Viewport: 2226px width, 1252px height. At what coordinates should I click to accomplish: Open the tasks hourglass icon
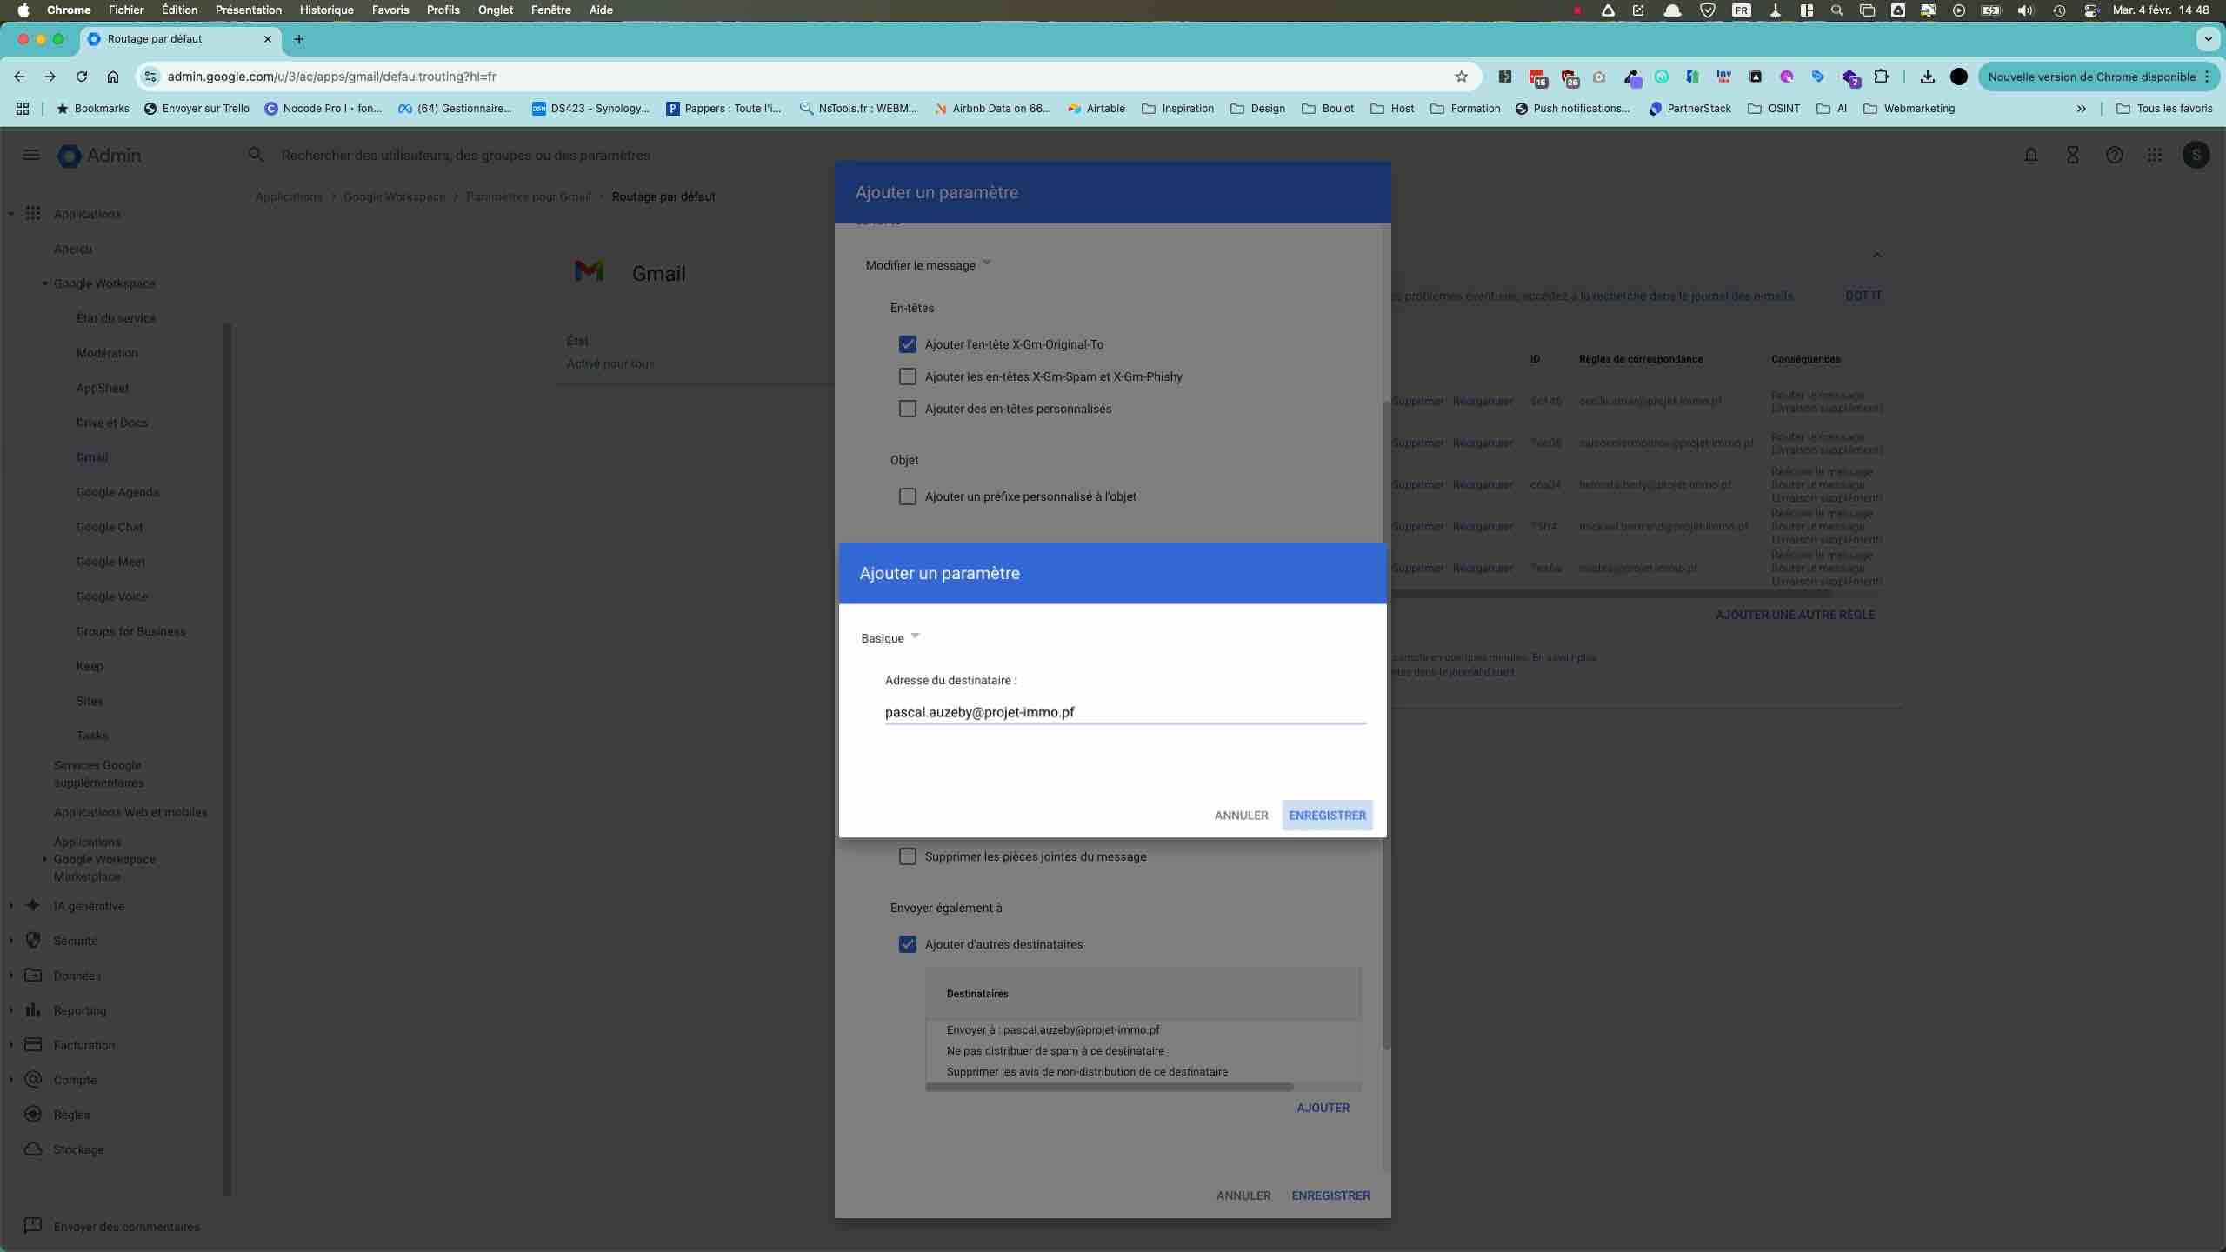pos(2073,155)
